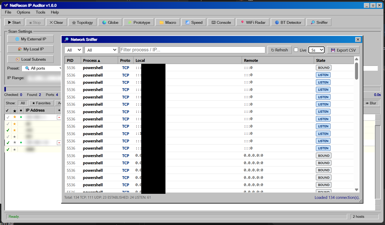Click the 'Loaded 134 connection(s).' status text

click(337, 197)
